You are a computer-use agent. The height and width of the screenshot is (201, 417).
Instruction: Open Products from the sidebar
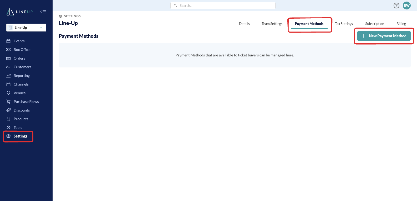(x=21, y=119)
